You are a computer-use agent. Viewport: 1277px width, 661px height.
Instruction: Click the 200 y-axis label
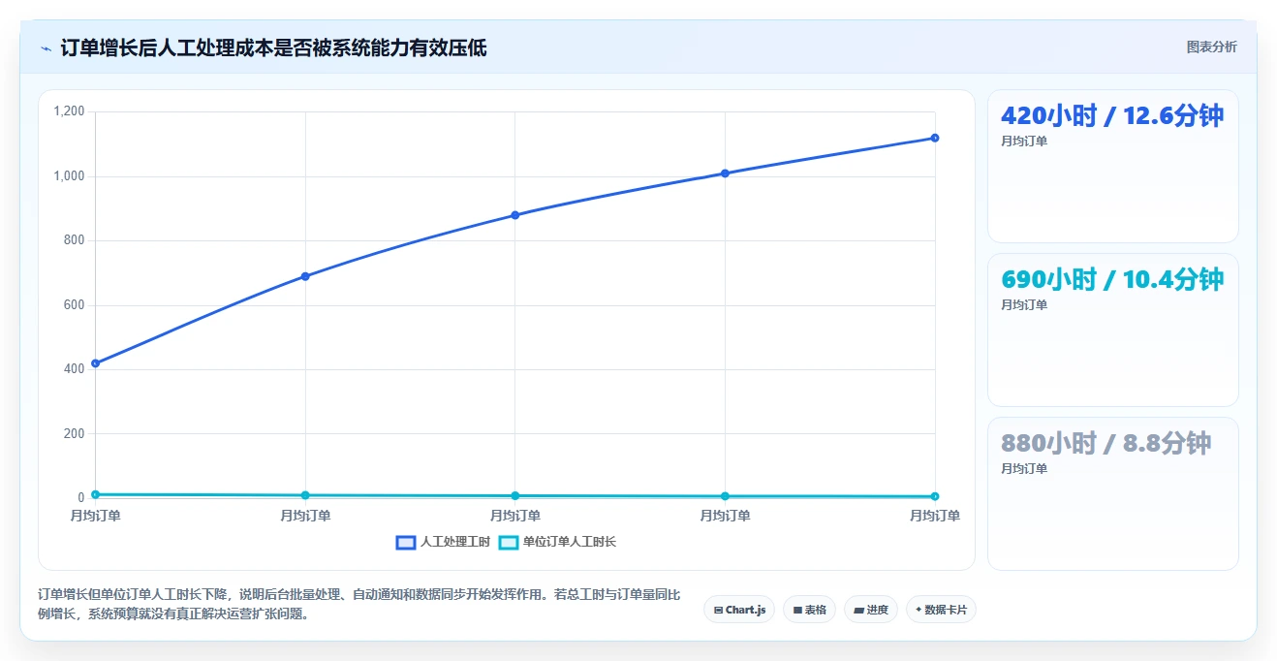tap(75, 433)
